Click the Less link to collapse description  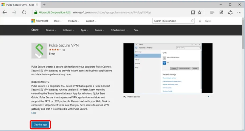click(x=34, y=113)
